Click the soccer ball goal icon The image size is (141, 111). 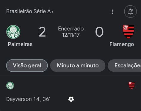[71, 99]
